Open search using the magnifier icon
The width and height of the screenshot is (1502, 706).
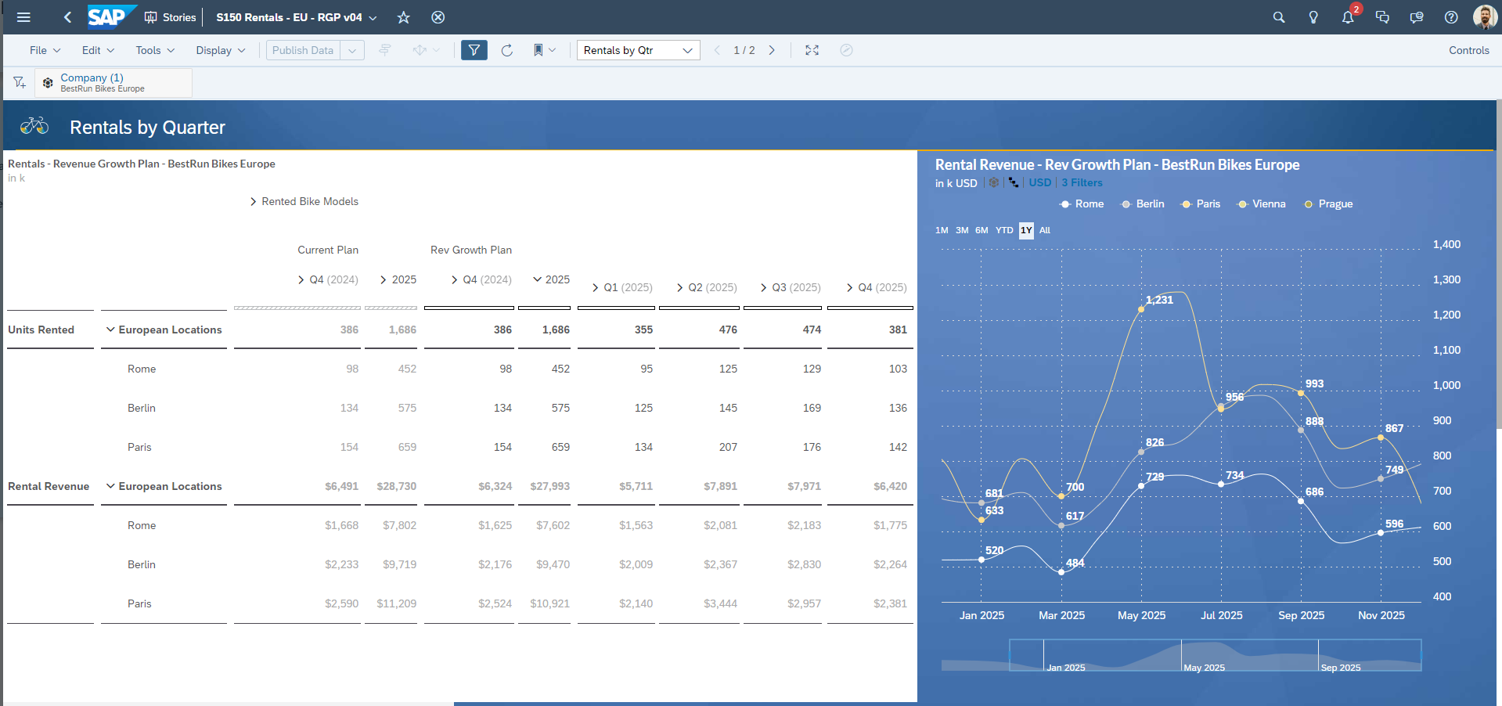coord(1279,17)
